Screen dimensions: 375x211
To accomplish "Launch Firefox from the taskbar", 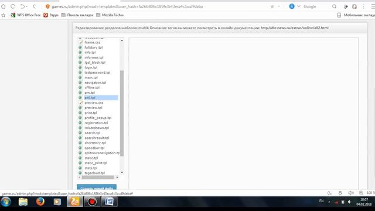I will pyautogui.click(x=40, y=202).
